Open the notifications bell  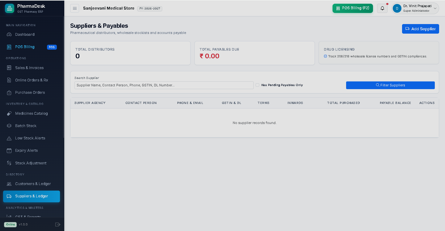coord(382,8)
